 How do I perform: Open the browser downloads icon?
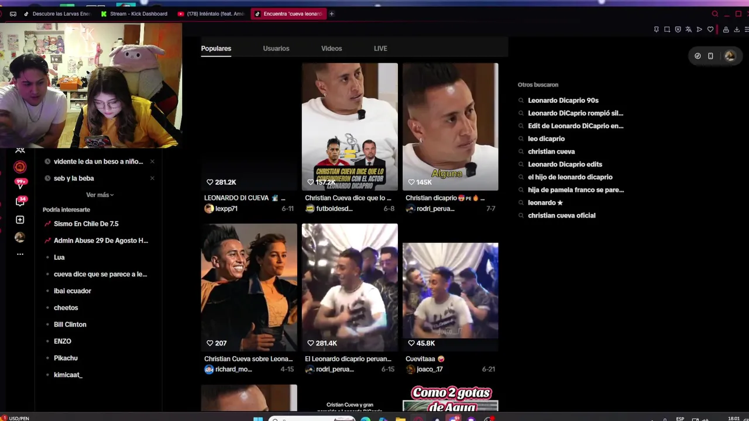point(737,29)
